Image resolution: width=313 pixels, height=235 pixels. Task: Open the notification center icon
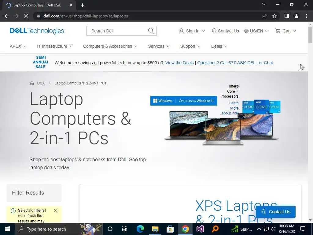(303, 229)
